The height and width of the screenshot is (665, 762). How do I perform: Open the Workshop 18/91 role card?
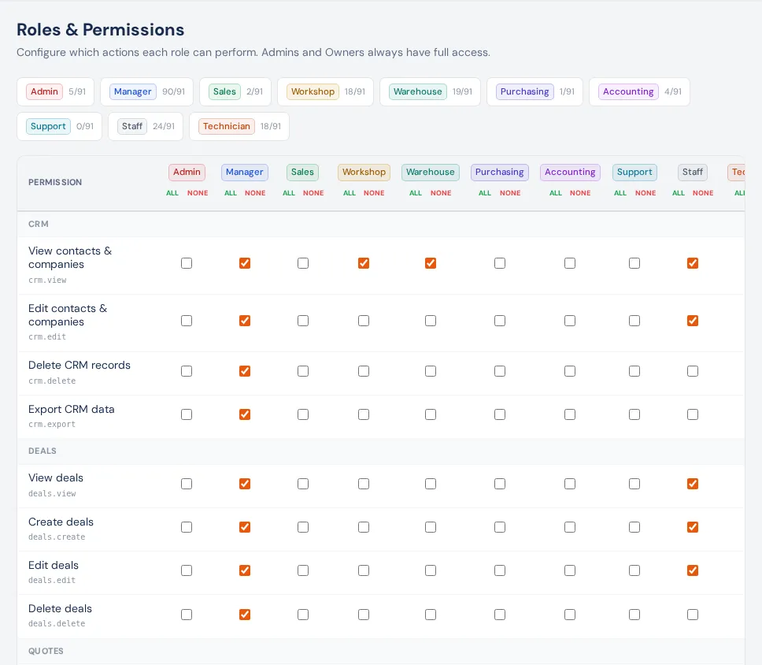point(326,91)
